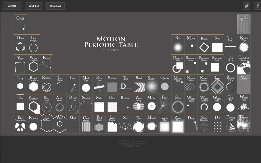Select the Thunder effect tile
261x163 pixels.
244,124
